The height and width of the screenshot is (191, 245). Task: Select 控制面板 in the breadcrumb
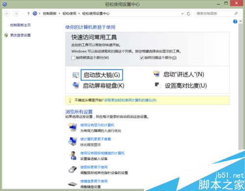[49, 14]
